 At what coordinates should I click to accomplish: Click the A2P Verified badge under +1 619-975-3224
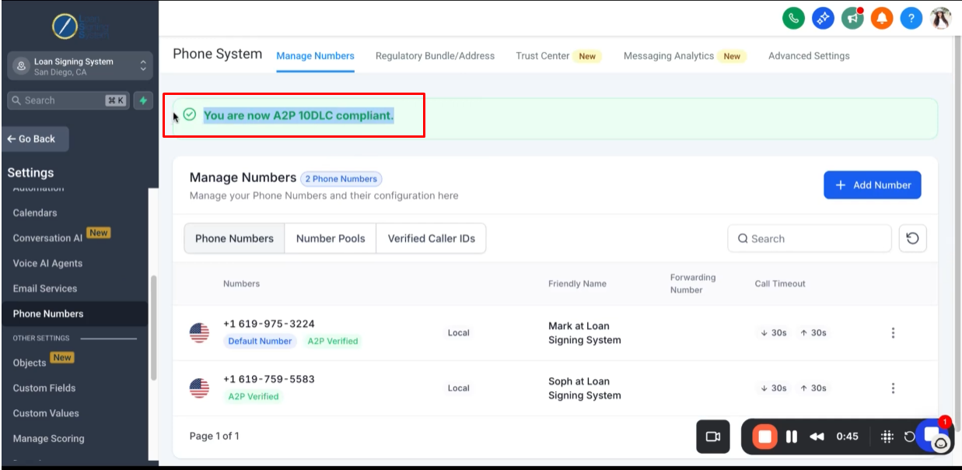[x=333, y=341]
